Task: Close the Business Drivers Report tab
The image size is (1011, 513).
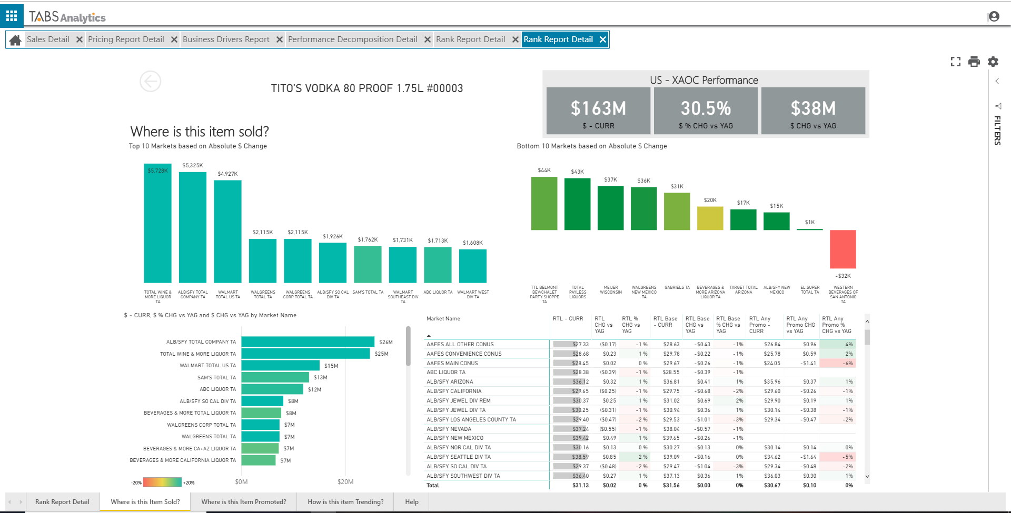Action: (280, 39)
